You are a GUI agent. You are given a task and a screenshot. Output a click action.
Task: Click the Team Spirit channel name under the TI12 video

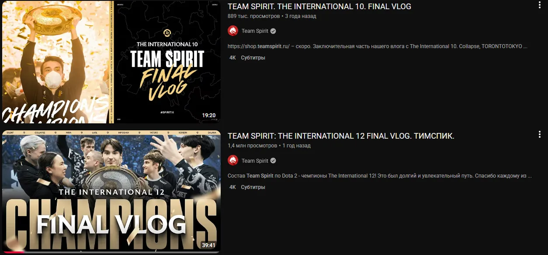tap(255, 161)
